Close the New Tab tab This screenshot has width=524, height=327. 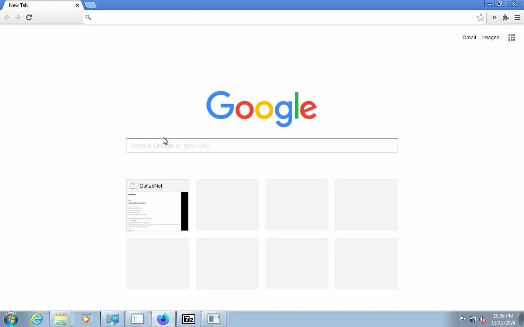[77, 5]
